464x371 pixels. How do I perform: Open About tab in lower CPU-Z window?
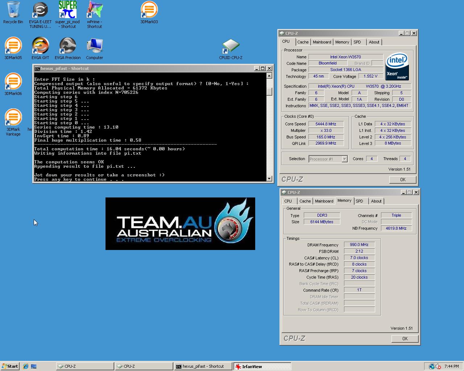[376, 201]
